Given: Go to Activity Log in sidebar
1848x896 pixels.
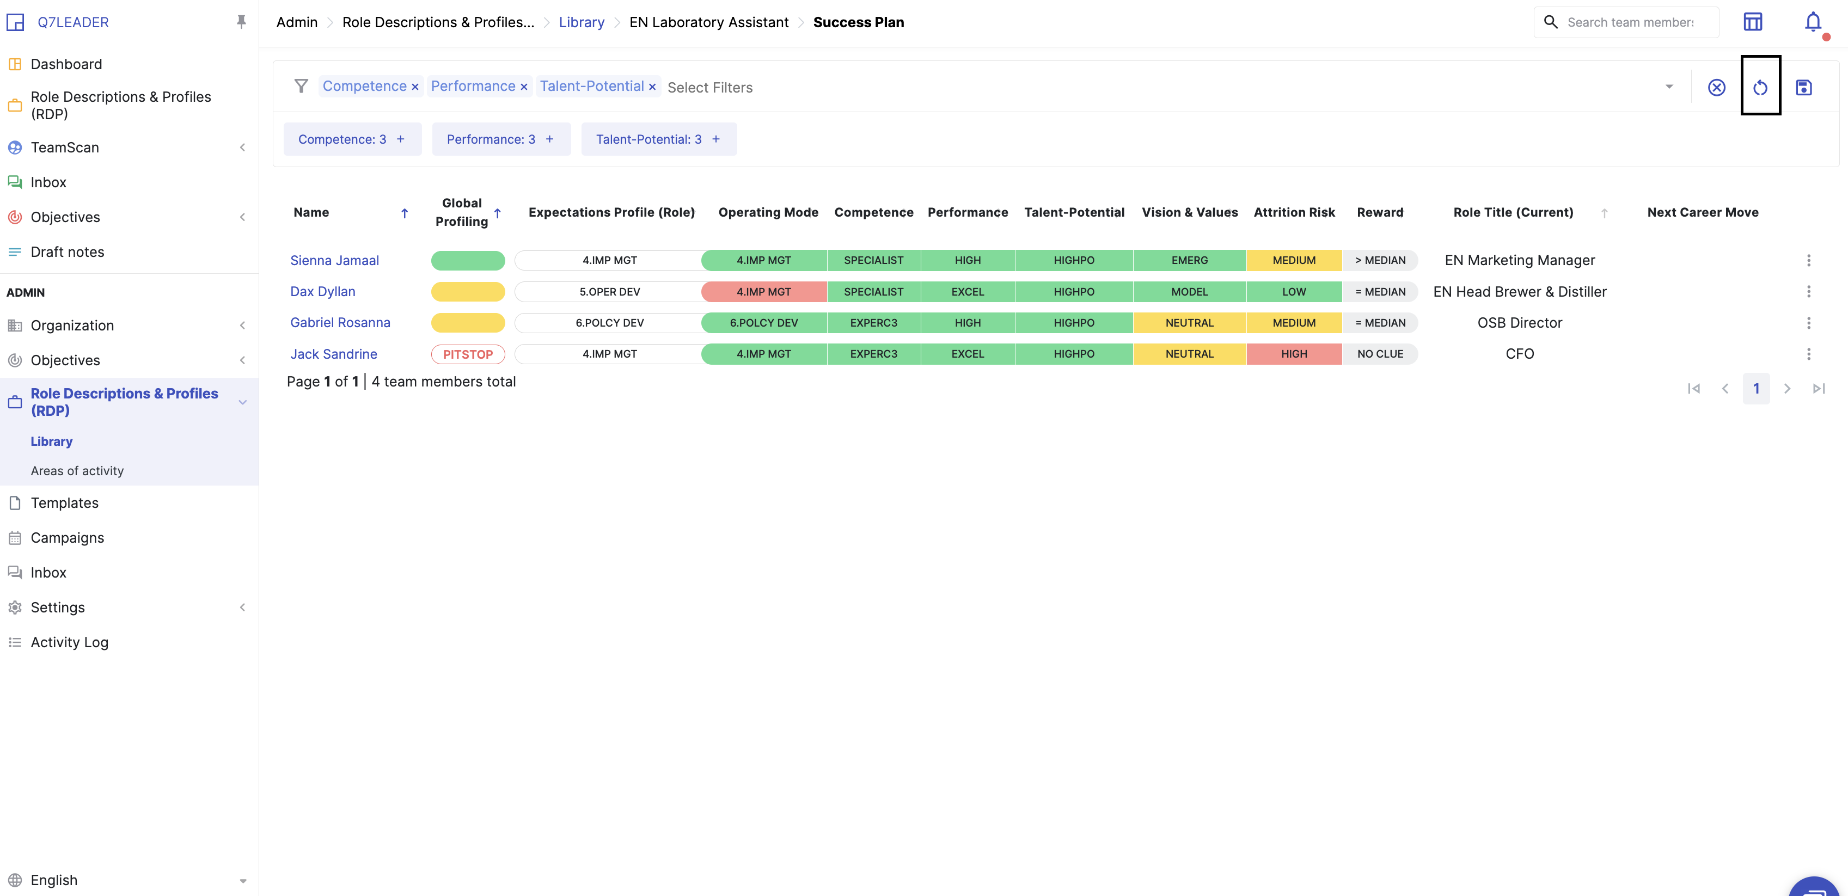Looking at the screenshot, I should click(x=70, y=642).
